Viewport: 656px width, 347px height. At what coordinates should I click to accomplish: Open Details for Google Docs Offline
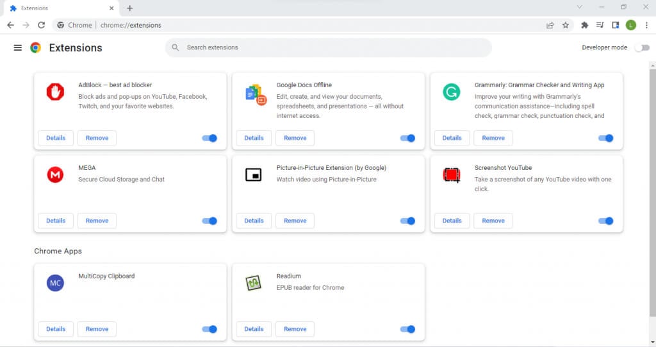(254, 138)
